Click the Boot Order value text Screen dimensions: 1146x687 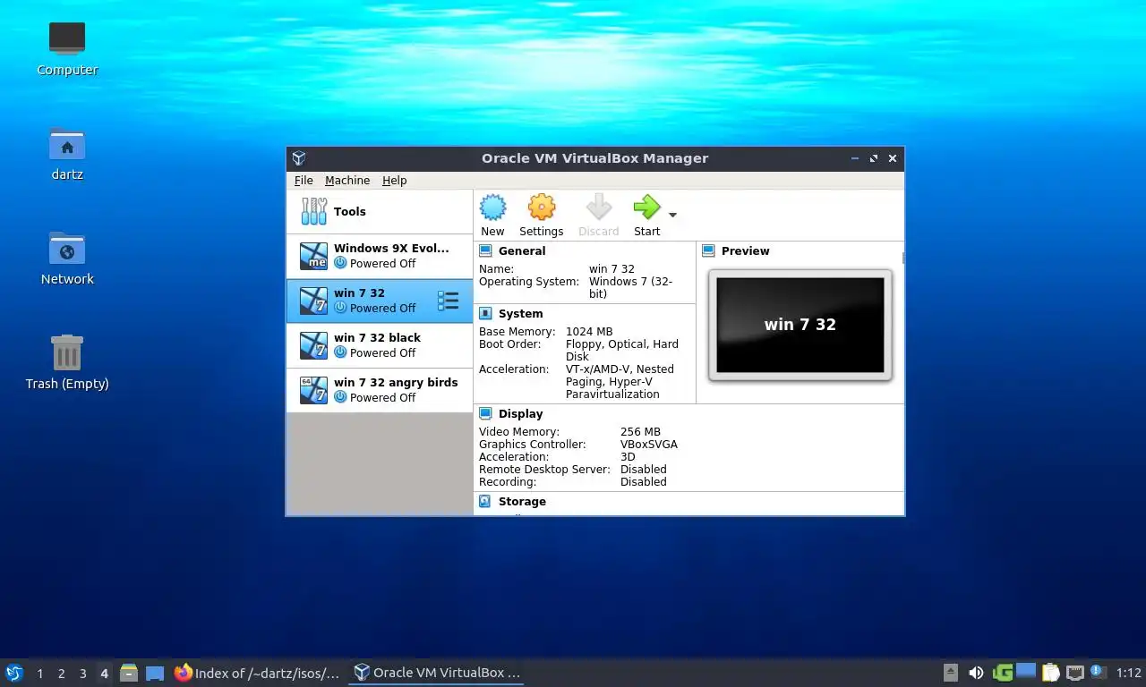622,351
